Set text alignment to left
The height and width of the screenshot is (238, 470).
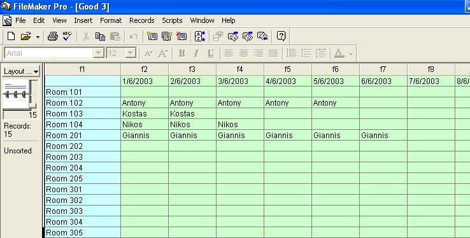(x=229, y=53)
